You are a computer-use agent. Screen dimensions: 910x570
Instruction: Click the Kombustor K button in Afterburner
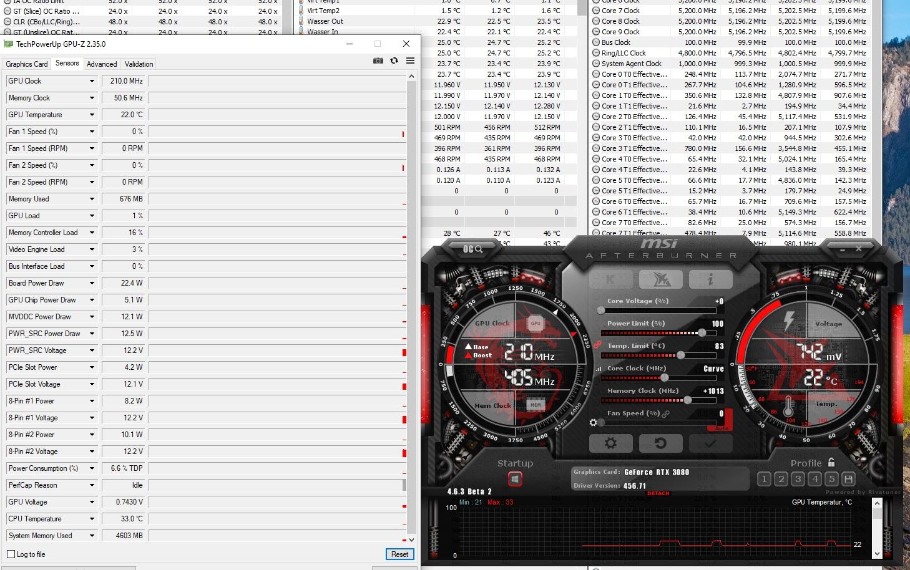click(x=610, y=279)
